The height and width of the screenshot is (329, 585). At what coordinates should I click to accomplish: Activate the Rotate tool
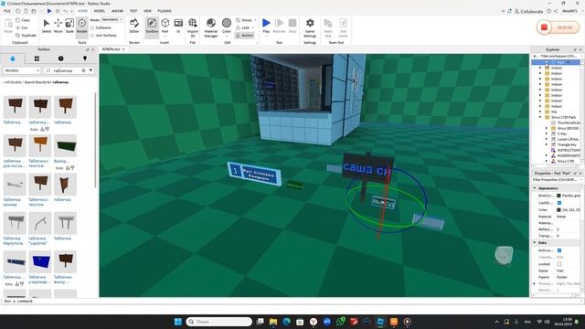81,27
